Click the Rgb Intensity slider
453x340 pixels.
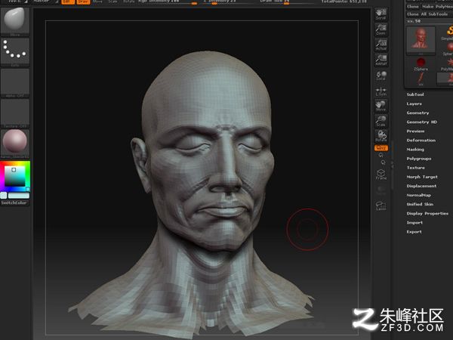point(168,2)
